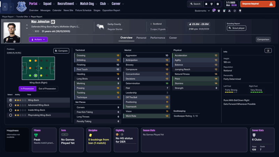279x157 pixels.
Task: Open the trophy bookmark icon
Action: (240, 11)
